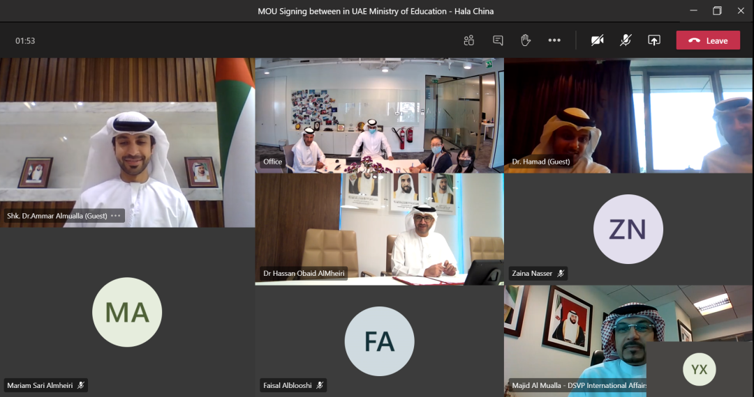This screenshot has height=397, width=754.
Task: Leave the meeting
Action: coord(708,40)
